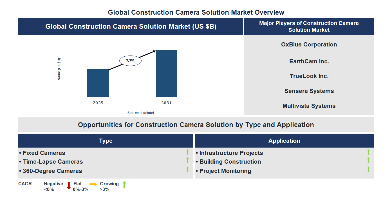Select the green arrow for Project Monitoring
392x207 pixels.
pos(368,170)
